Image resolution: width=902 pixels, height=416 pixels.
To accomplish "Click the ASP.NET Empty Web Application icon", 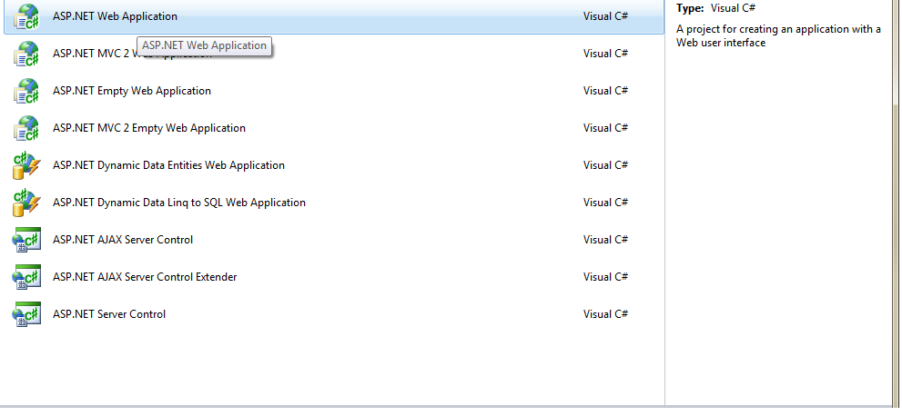I will [x=25, y=91].
